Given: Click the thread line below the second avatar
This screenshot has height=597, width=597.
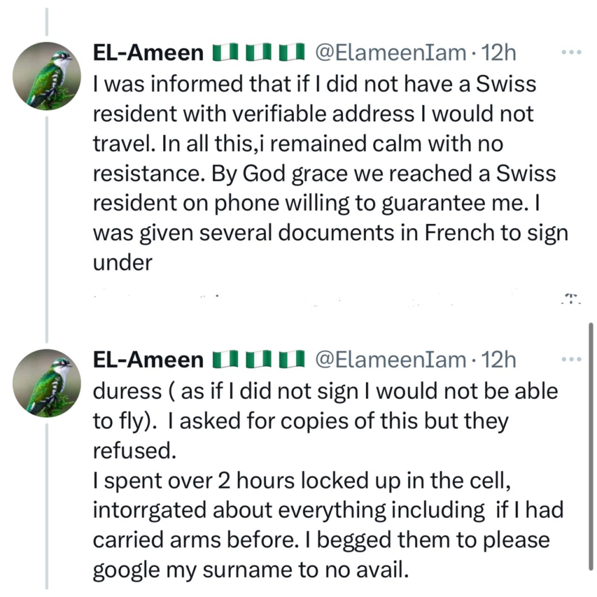Looking at the screenshot, I should (x=47, y=501).
